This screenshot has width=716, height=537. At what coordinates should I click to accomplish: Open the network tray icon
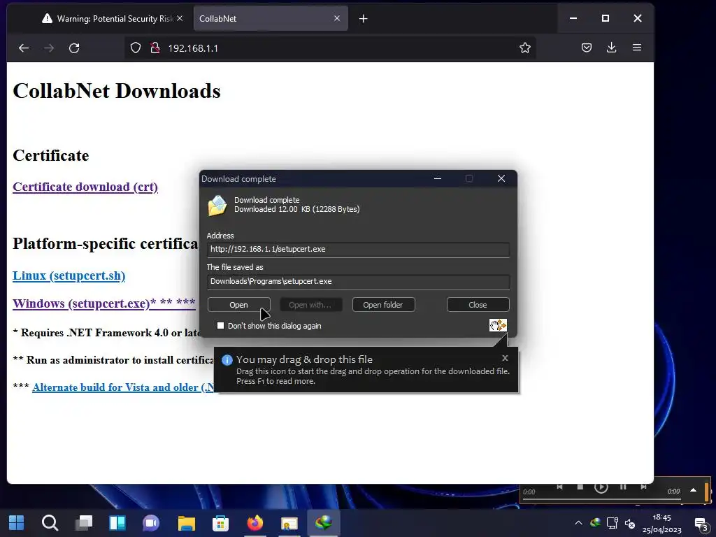[613, 523]
